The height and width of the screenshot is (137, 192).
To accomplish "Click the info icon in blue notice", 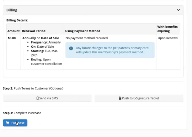I will click(x=71, y=48).
